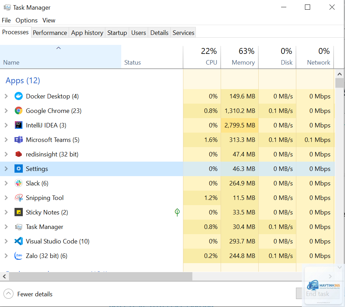Viewport: 345px width, 307px height.
Task: Click the Settings gear icon
Action: click(x=19, y=169)
